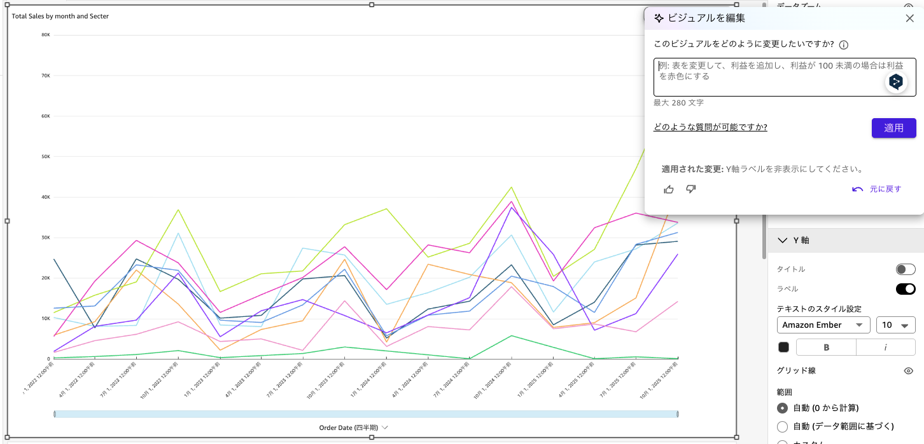Click the info icon beside the question prompt

(844, 44)
